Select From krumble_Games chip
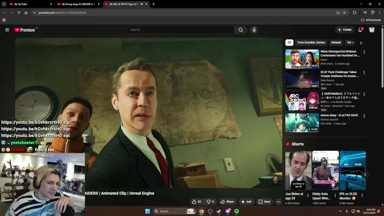This screenshot has width=384, height=216. click(x=311, y=43)
